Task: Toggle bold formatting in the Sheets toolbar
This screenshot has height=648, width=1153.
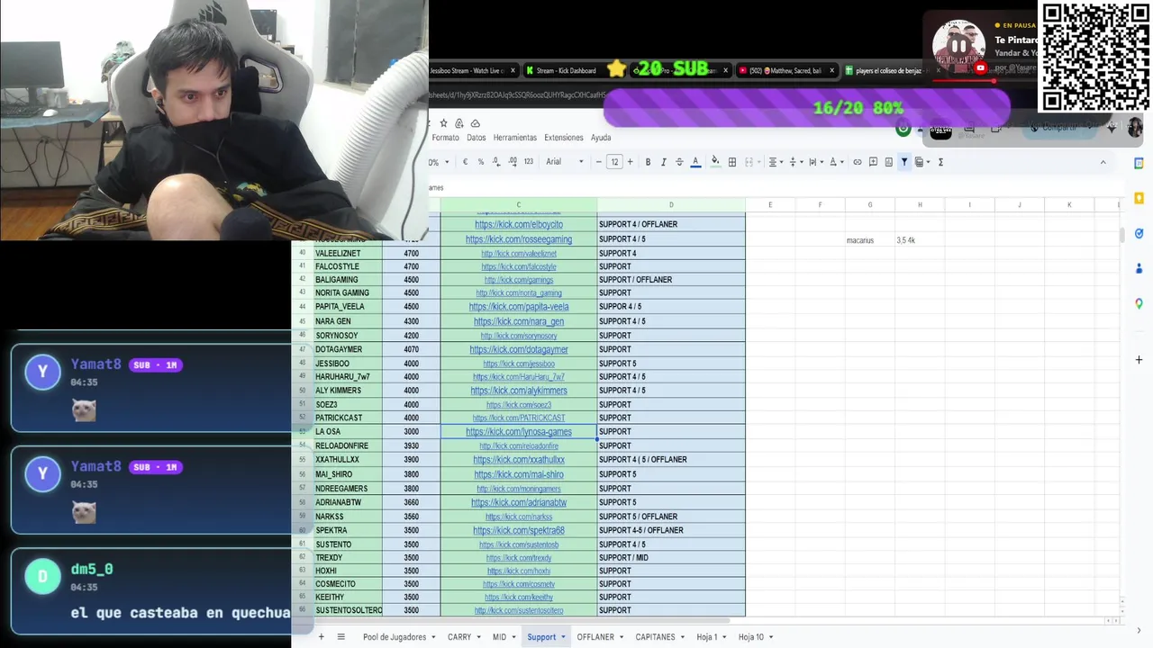Action: click(648, 162)
